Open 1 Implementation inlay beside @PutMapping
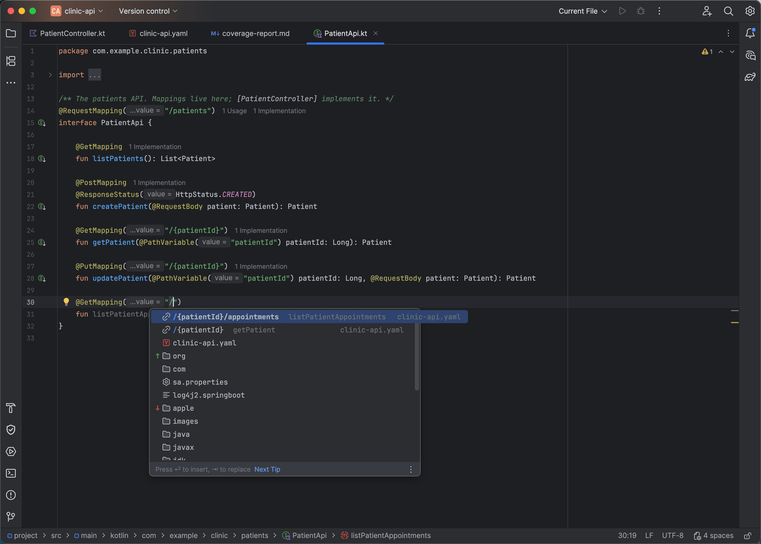The image size is (761, 544). click(261, 267)
